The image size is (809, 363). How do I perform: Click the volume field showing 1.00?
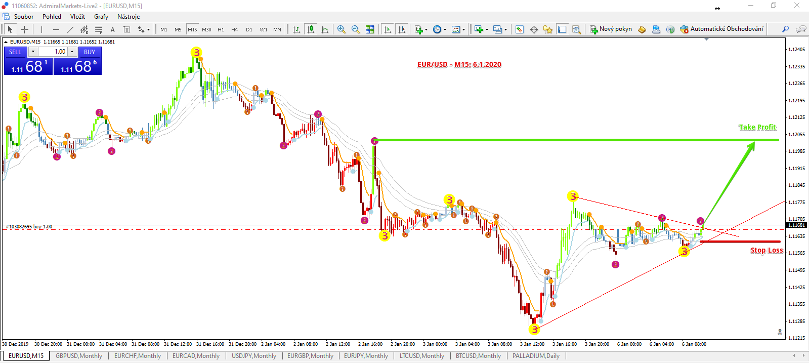[53, 52]
